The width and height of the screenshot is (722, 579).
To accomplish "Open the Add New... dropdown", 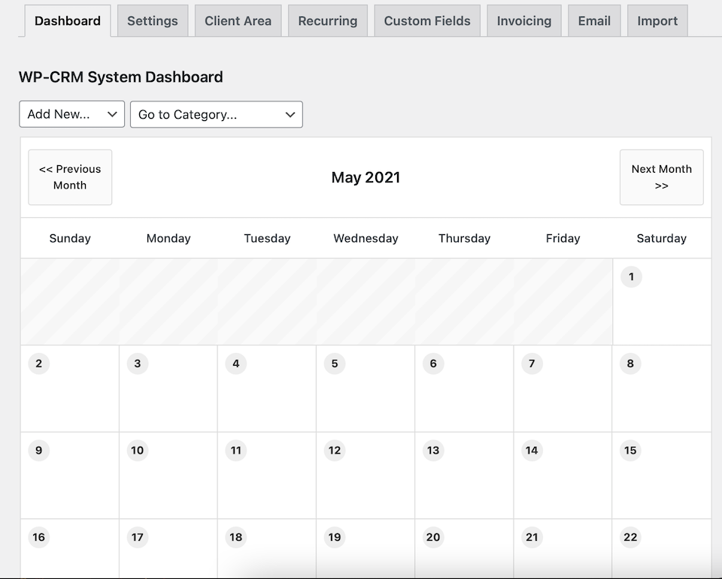I will [72, 114].
